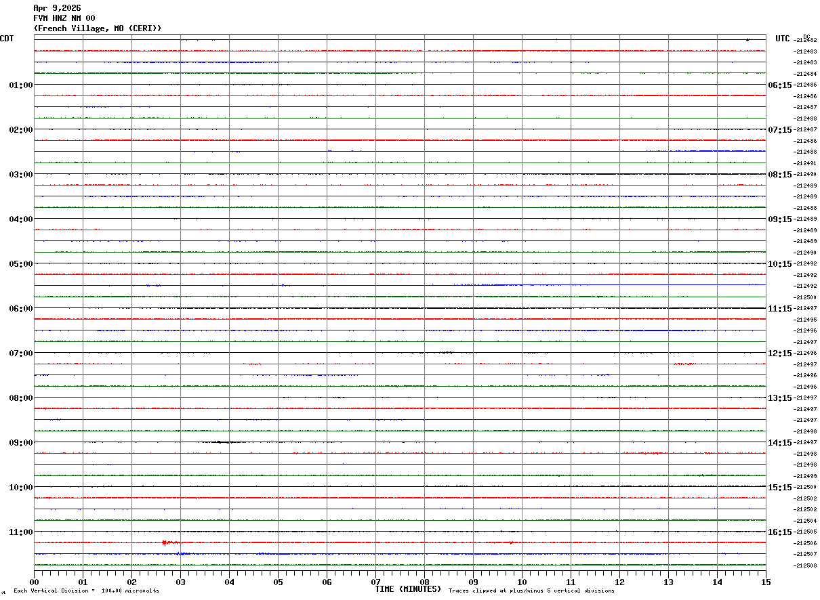Image resolution: width=820 pixels, height=600 pixels.
Task: Click the 16:15 UTC time label
Action: point(779,532)
